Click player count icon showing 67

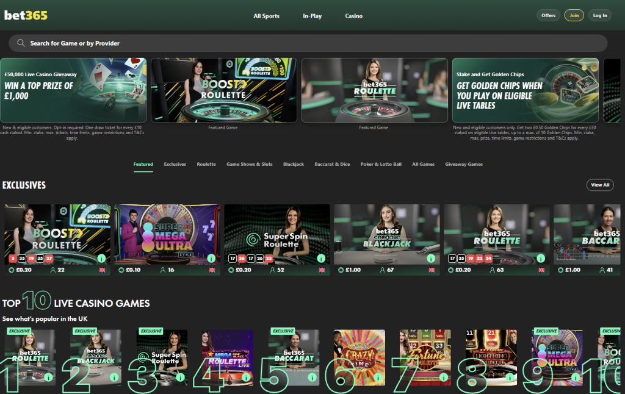click(382, 270)
